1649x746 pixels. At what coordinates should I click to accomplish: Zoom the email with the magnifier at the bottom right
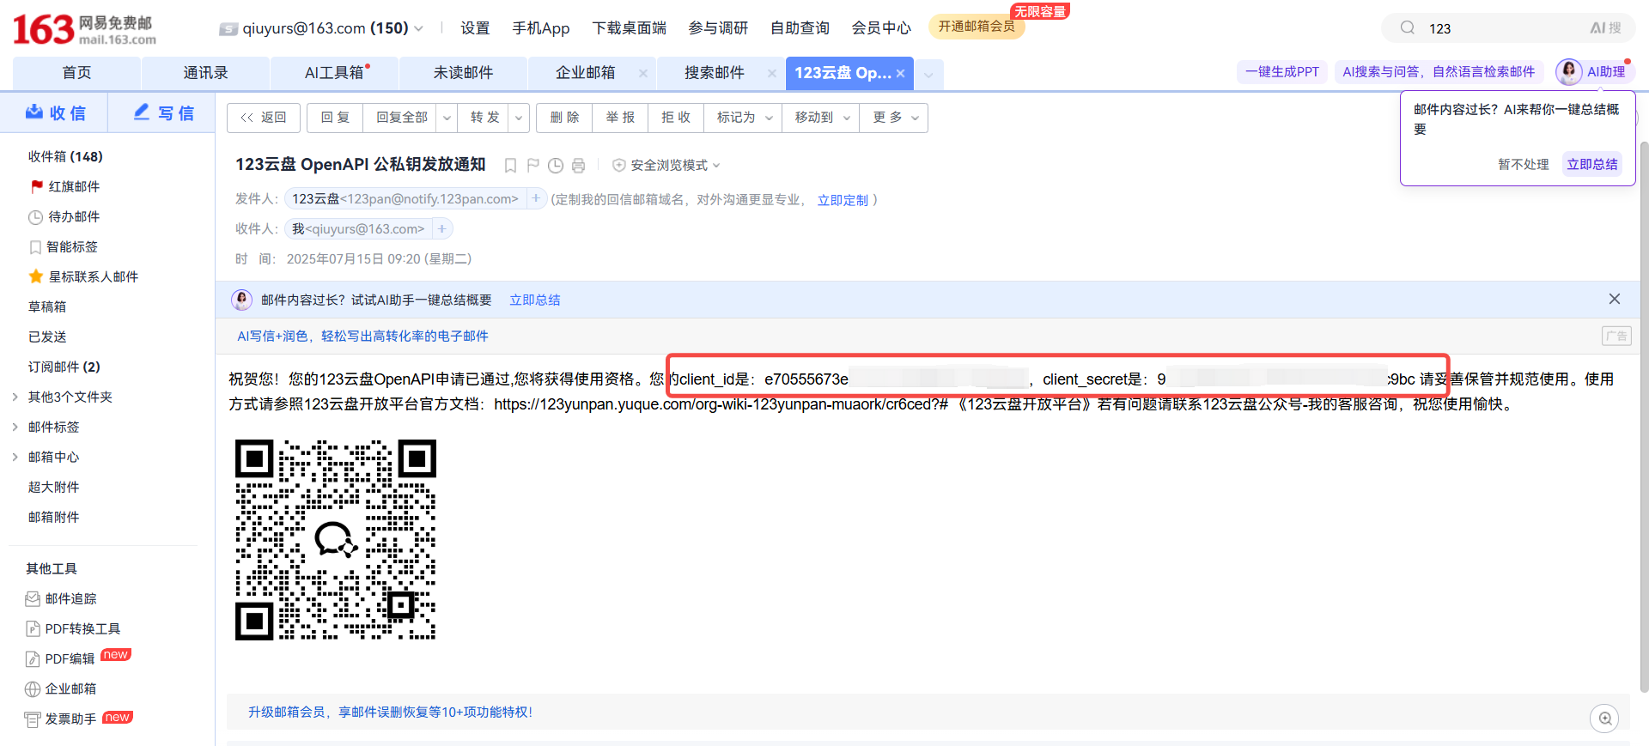(x=1604, y=719)
